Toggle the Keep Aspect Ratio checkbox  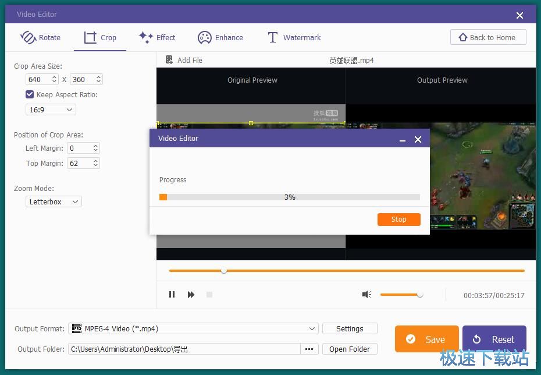30,94
